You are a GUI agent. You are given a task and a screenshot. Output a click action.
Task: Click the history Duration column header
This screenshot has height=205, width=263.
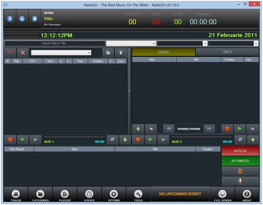click(x=208, y=149)
